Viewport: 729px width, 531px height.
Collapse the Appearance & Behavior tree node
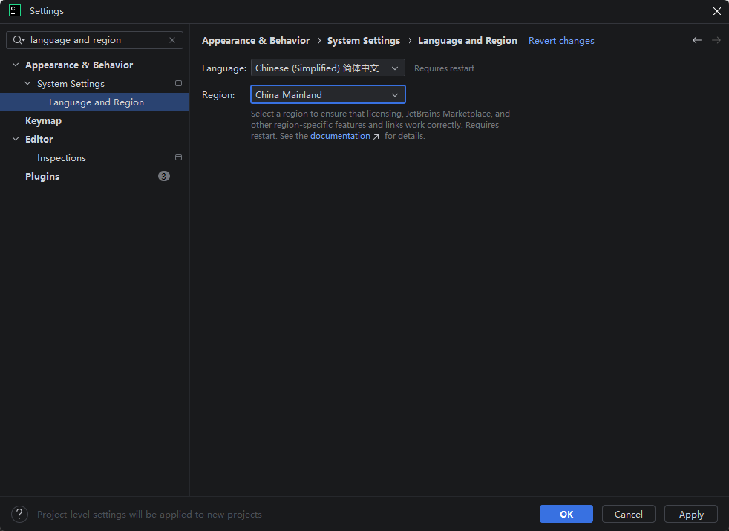point(16,65)
